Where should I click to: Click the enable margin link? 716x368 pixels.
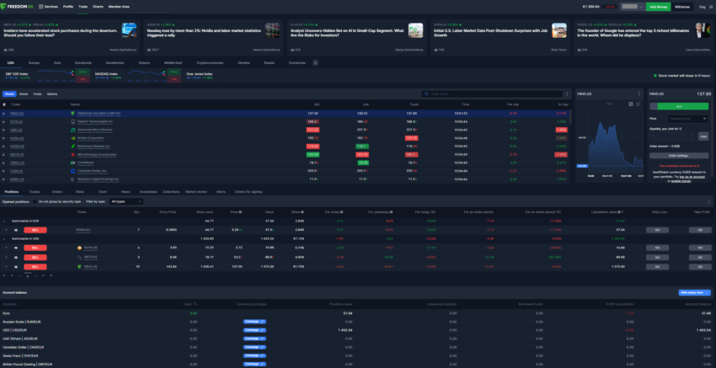coord(681,181)
